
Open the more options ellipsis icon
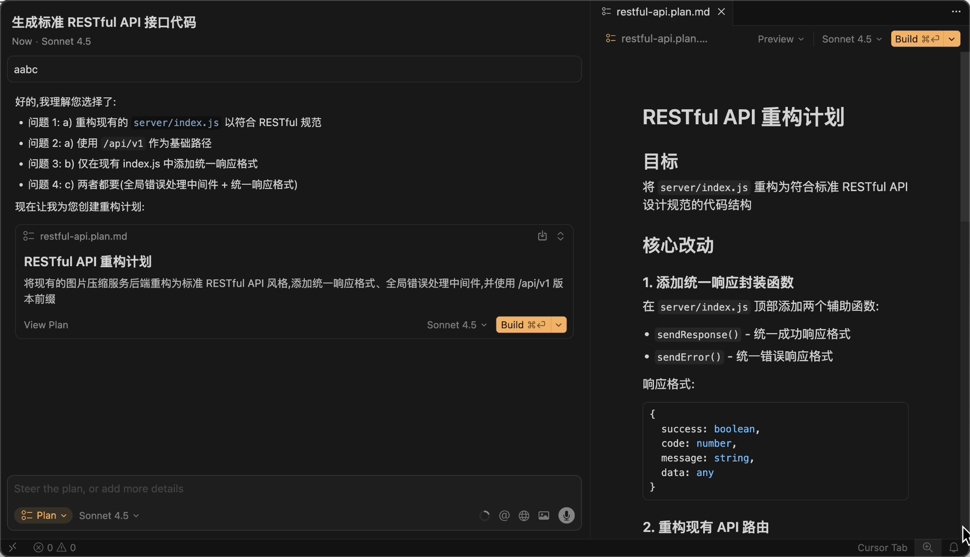click(x=955, y=11)
